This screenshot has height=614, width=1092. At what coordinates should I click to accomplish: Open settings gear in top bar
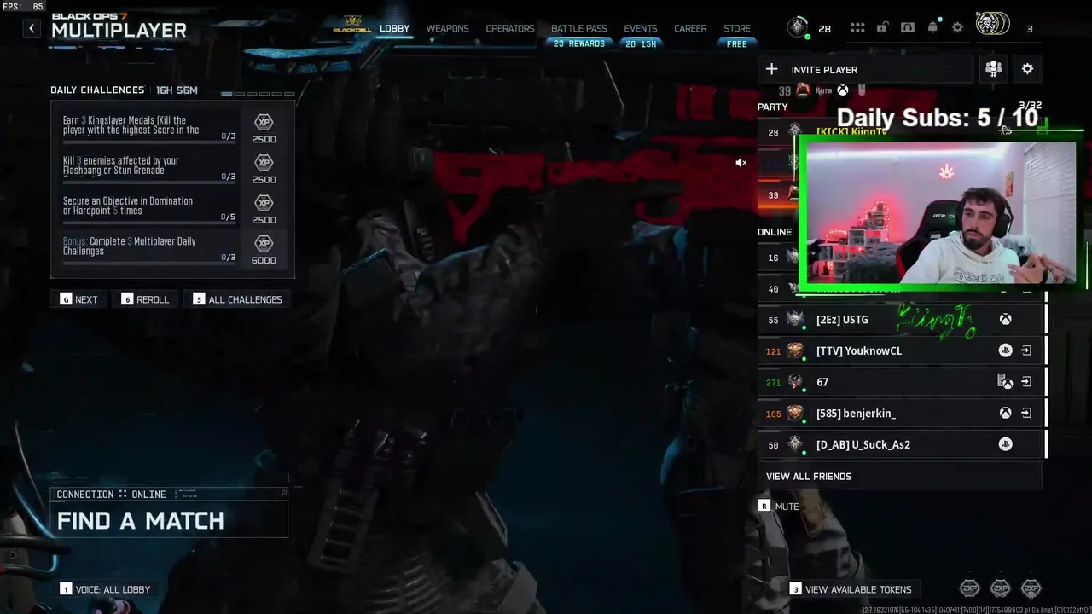(x=957, y=28)
